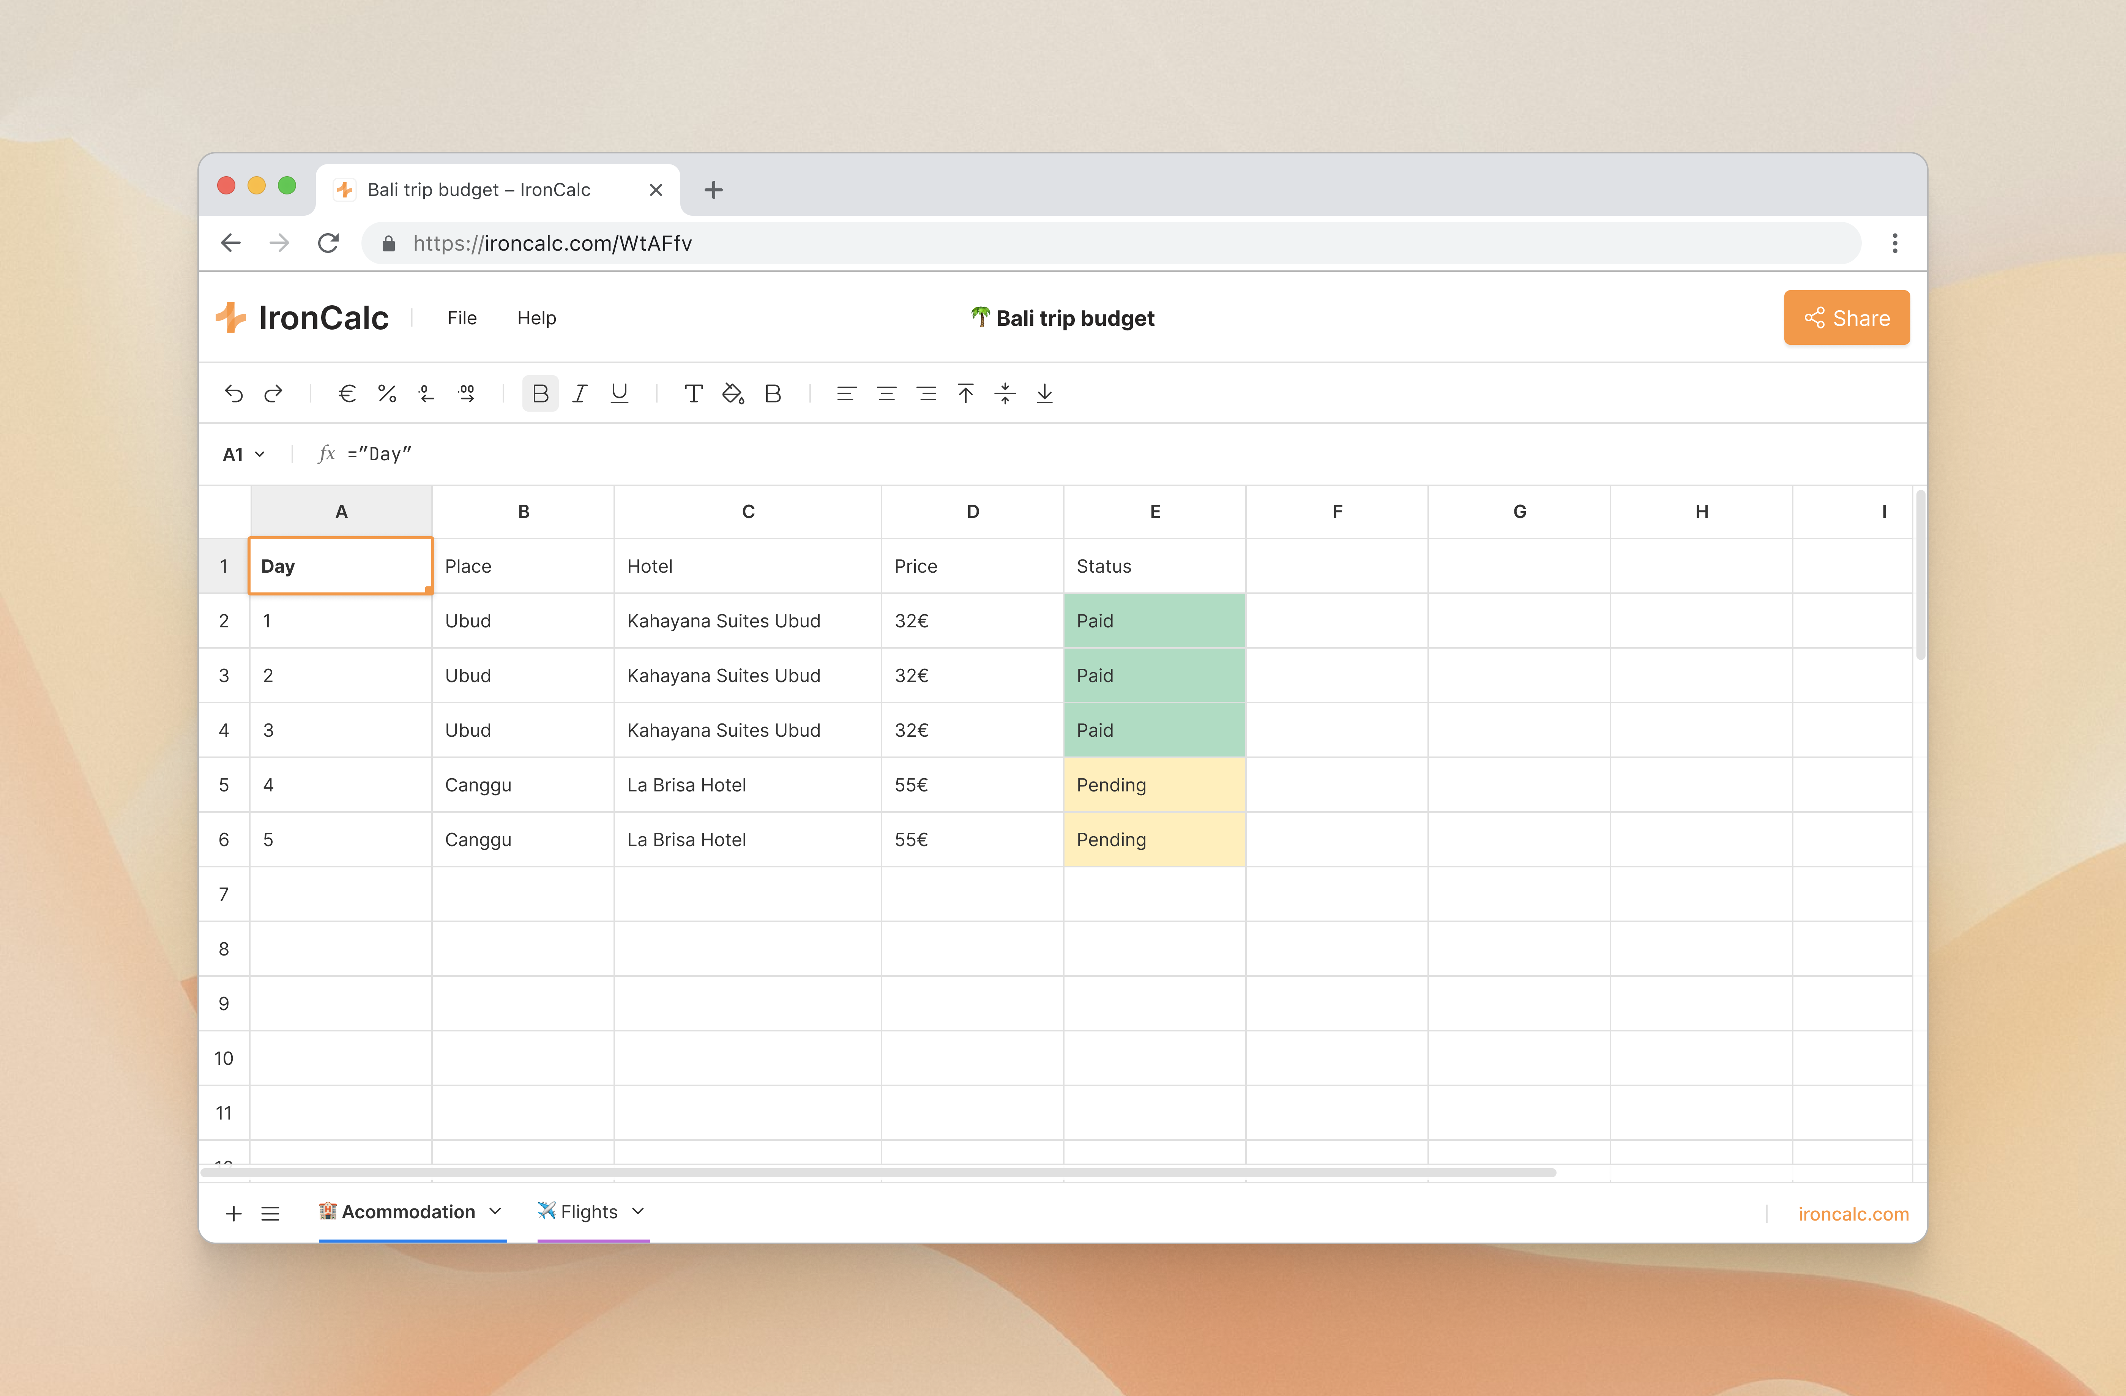Open the Flights sheet options menu
Image resolution: width=2126 pixels, height=1396 pixels.
[x=638, y=1211]
